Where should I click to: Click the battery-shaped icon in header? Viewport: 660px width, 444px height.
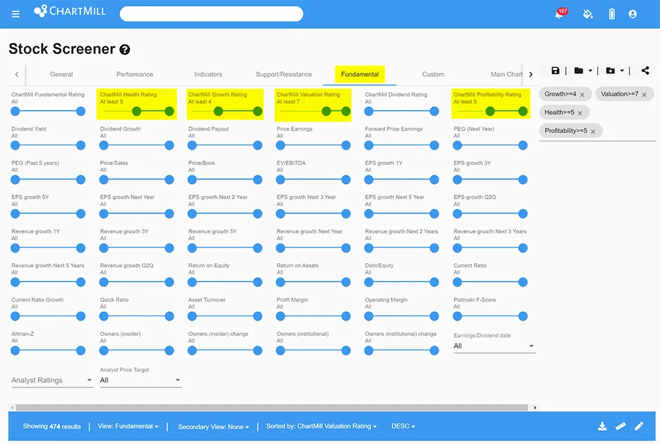tap(612, 15)
